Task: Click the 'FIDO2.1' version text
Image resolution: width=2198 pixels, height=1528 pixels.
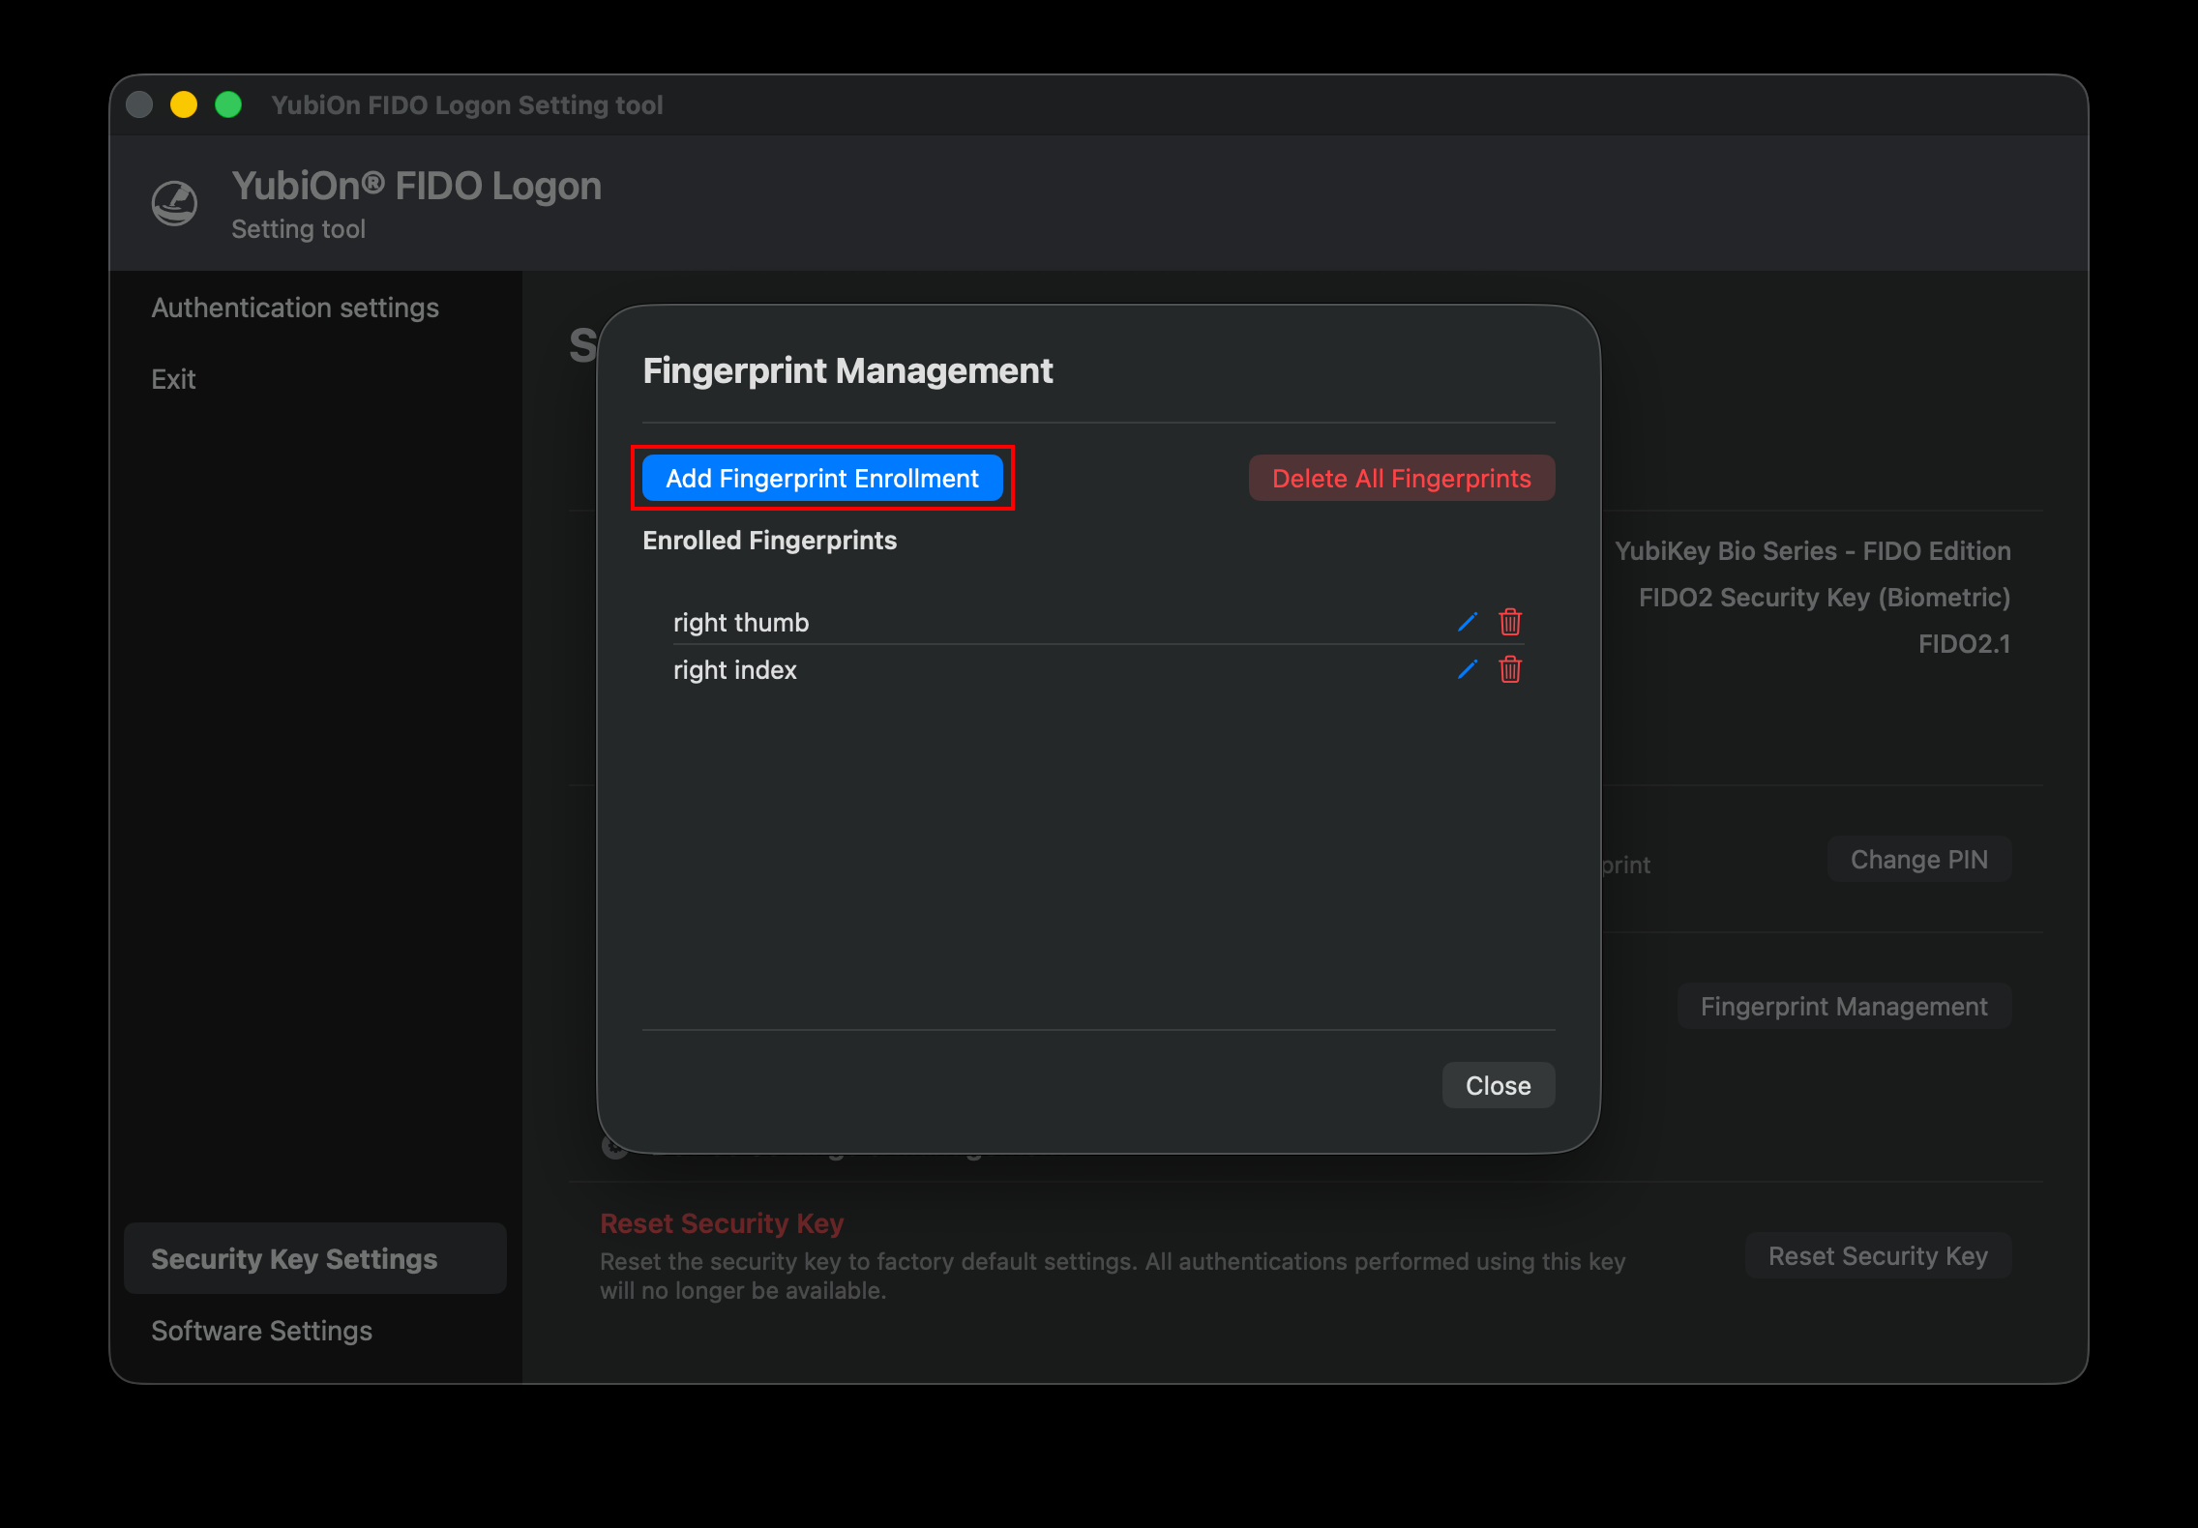Action: coord(1964,643)
